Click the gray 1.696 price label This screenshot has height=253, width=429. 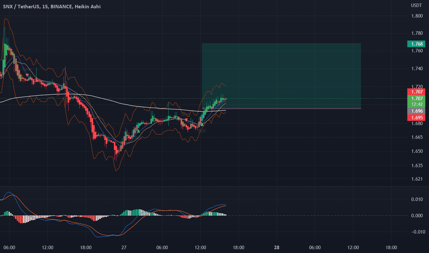tap(416, 111)
